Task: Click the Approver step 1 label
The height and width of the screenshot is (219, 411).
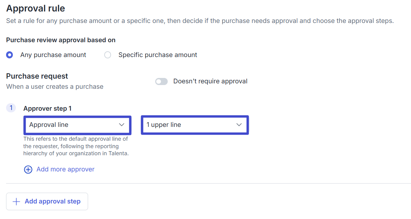Action: coord(48,109)
